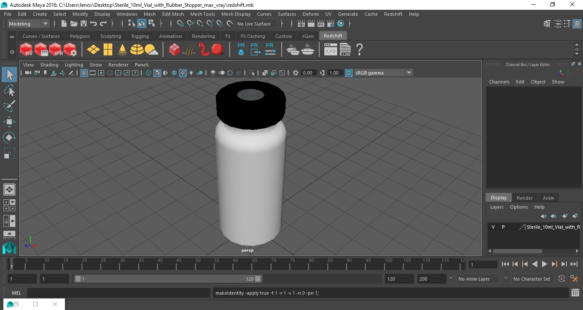The width and height of the screenshot is (583, 310).
Task: Open the Redshift help question mark icon
Action: (x=359, y=50)
